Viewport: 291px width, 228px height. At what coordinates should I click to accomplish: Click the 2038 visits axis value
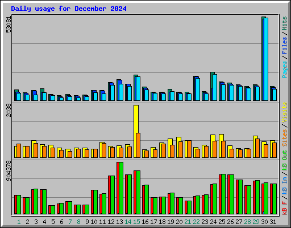pos(9,110)
